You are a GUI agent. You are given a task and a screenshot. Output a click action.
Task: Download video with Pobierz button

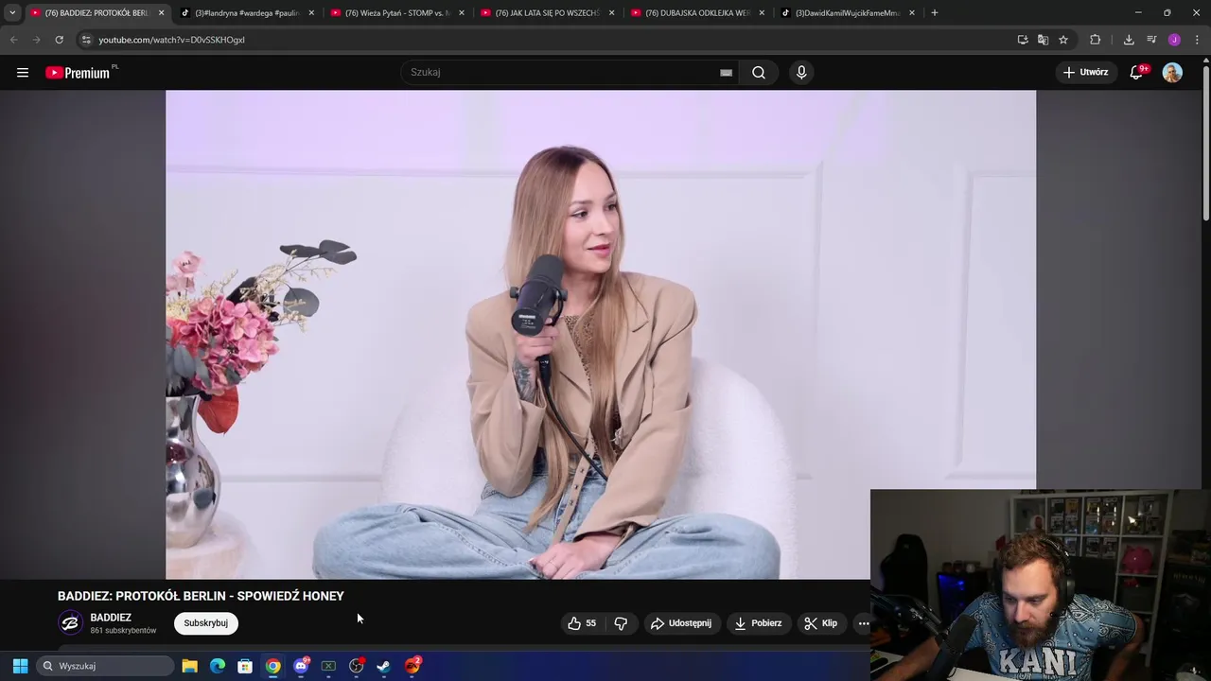click(758, 623)
